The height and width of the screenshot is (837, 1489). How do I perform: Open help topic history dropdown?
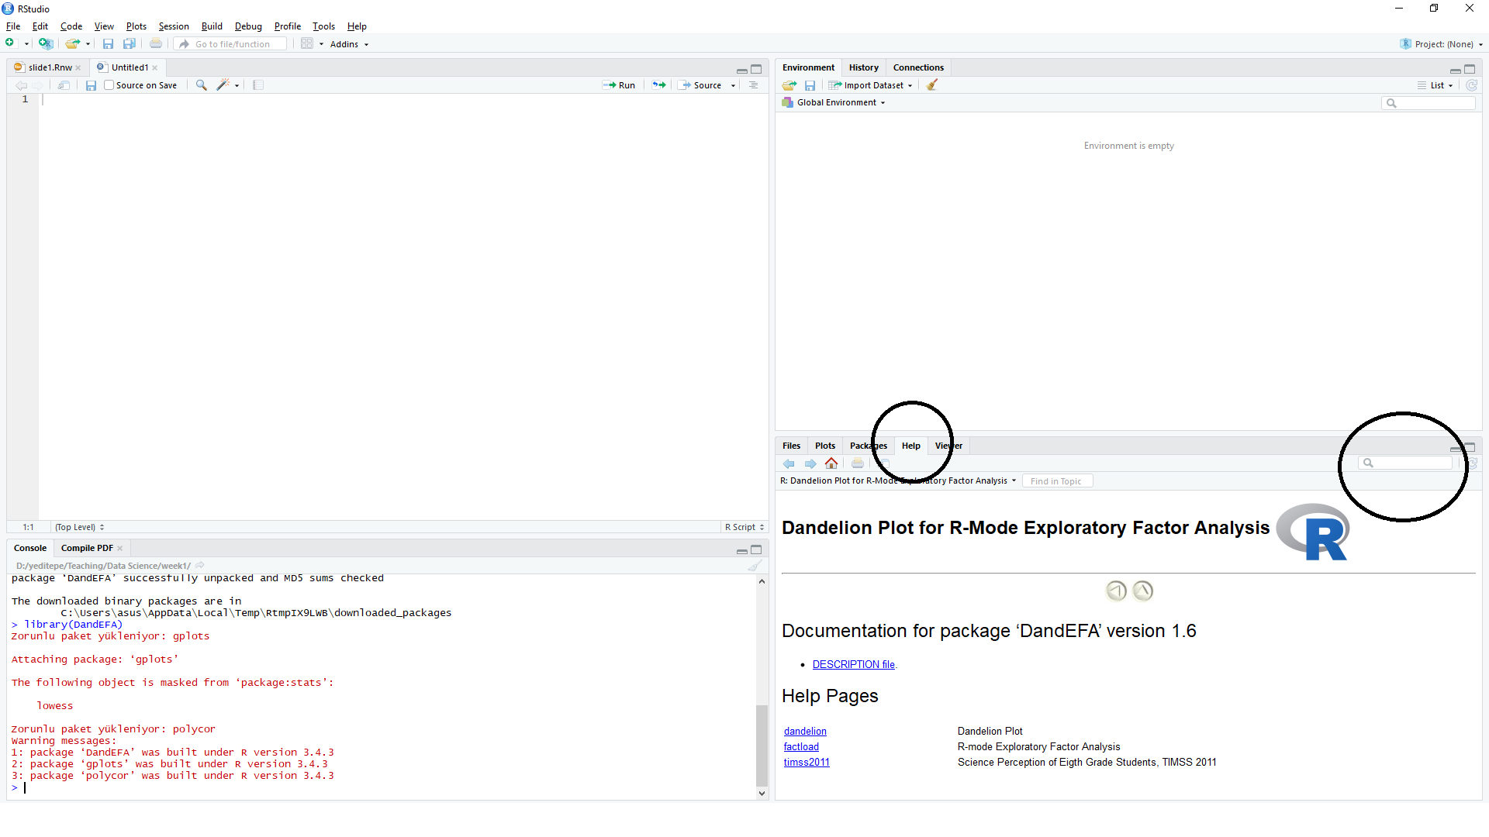point(898,480)
